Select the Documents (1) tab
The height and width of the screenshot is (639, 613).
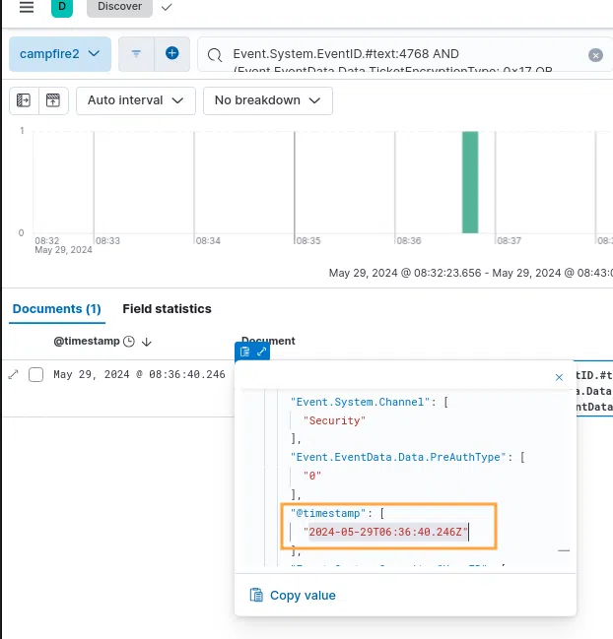click(57, 308)
